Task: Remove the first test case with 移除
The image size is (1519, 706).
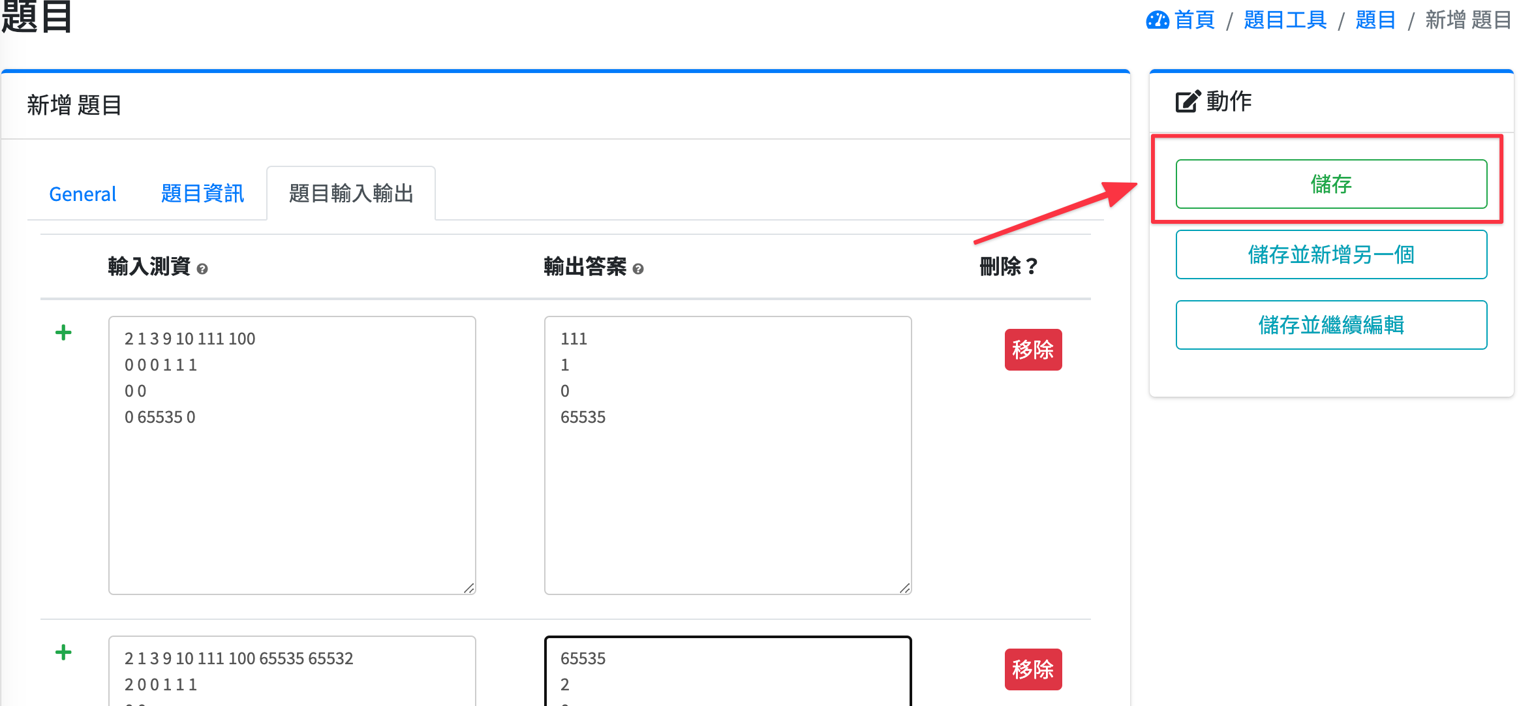Action: click(x=1033, y=350)
